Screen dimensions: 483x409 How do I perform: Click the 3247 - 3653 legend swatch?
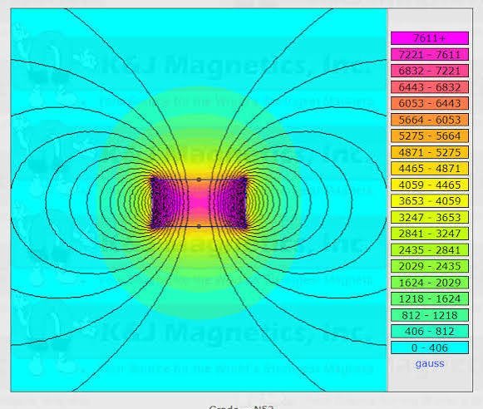[430, 217]
